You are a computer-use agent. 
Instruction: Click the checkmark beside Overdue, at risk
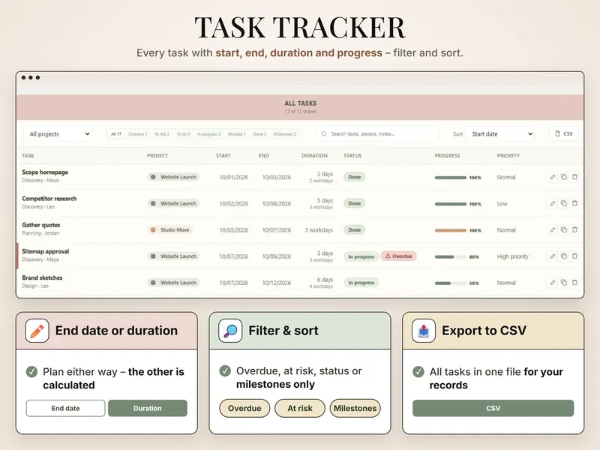(225, 370)
